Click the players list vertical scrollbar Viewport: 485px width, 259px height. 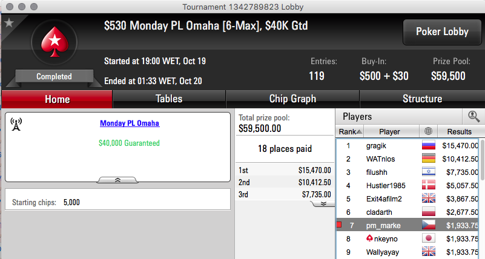tap(482, 160)
